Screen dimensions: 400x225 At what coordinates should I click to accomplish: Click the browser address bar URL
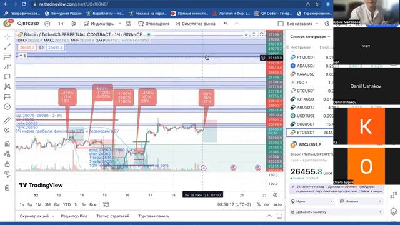[74, 4]
